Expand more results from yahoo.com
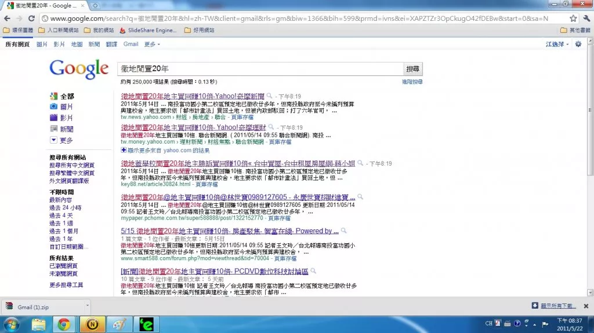This screenshot has height=333, width=594. click(x=165, y=150)
